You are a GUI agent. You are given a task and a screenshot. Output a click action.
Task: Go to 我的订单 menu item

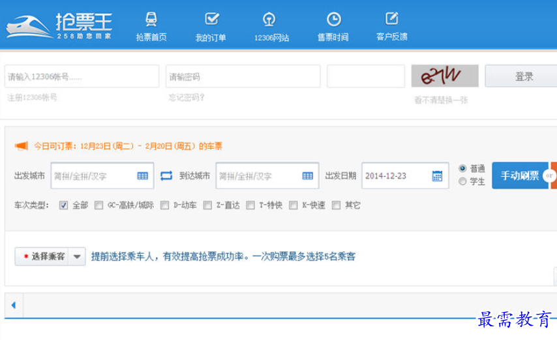point(211,37)
